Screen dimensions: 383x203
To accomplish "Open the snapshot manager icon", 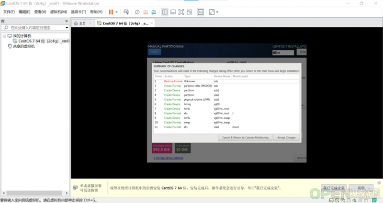I will point(154,12).
